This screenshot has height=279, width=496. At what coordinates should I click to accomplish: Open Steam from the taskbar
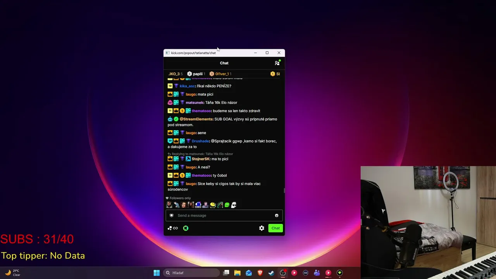pos(271,273)
